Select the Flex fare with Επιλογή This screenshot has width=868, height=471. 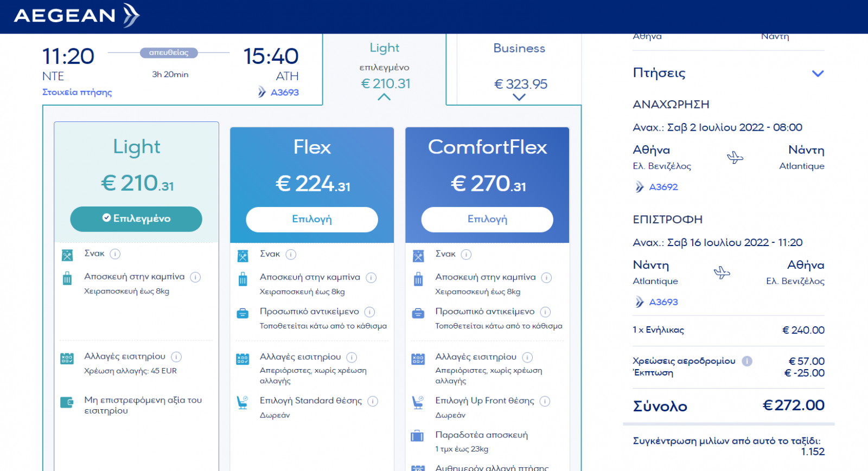[312, 219]
